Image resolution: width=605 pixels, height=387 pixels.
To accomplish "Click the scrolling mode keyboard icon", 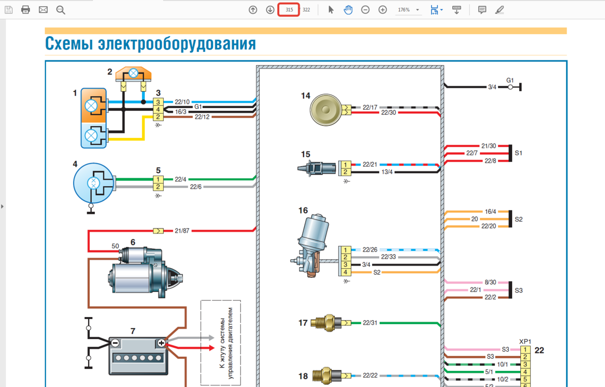I will pyautogui.click(x=457, y=10).
